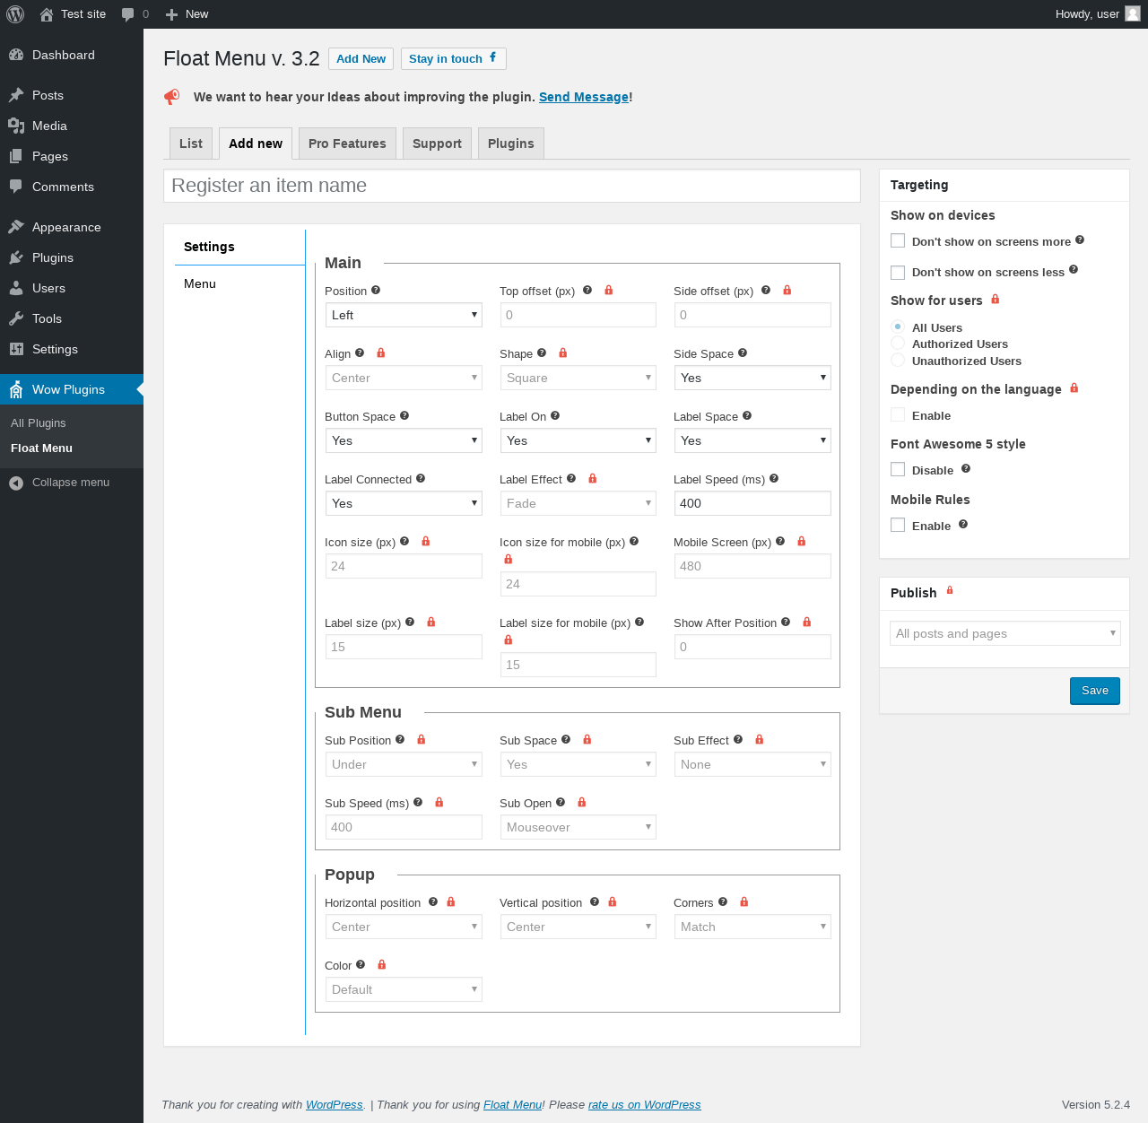This screenshot has height=1123, width=1148.
Task: Click help icon after Don't show on screens more
Action: tap(1080, 239)
